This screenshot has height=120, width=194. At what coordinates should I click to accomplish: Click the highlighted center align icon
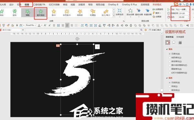click(67, 26)
